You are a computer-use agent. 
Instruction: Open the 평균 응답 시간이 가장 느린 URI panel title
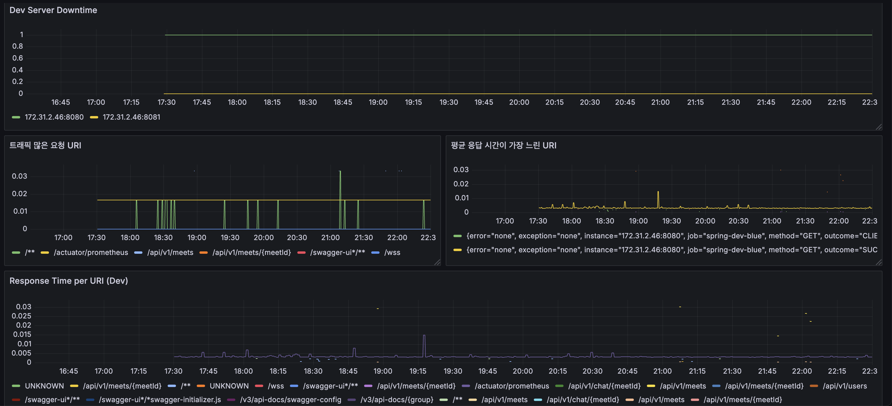click(504, 145)
